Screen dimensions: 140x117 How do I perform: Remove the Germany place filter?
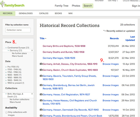pos(32,50)
